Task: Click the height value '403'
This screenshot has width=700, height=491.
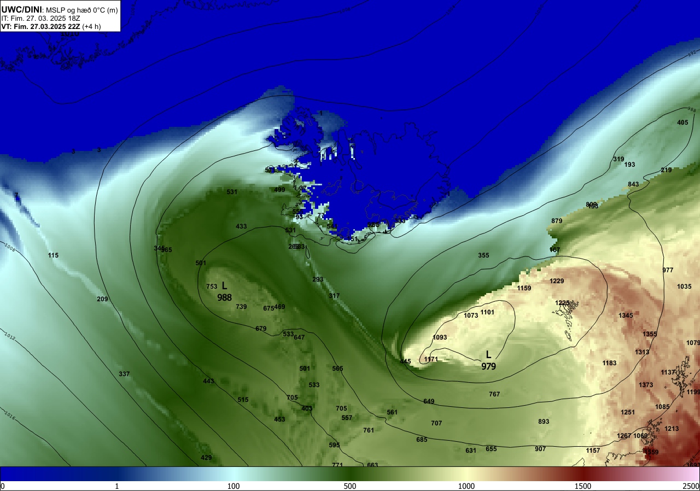Action: [307, 408]
